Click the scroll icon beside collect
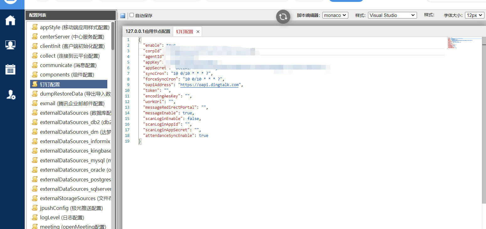486x229 pixels. (35, 56)
